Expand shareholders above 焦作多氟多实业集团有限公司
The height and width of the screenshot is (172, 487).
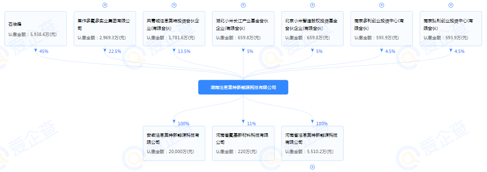tap(105, 5)
